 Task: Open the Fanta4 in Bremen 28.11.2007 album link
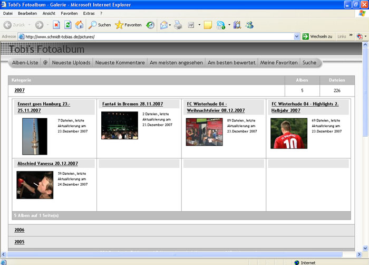coord(132,104)
